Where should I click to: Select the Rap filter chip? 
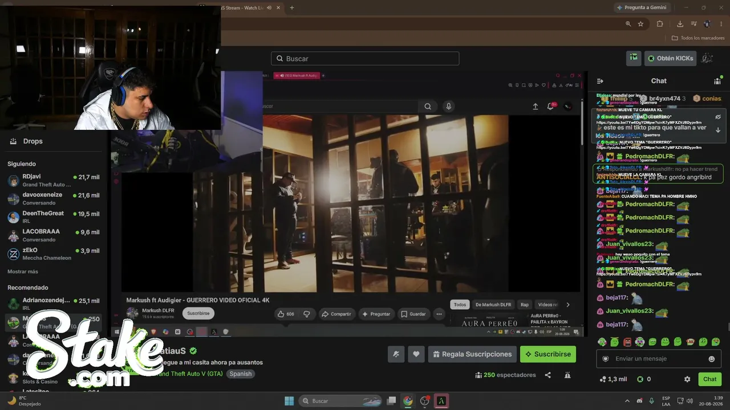click(x=525, y=305)
